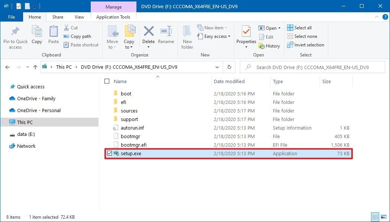Click the Cut scissors icon
The image size is (390, 222).
point(67,27)
